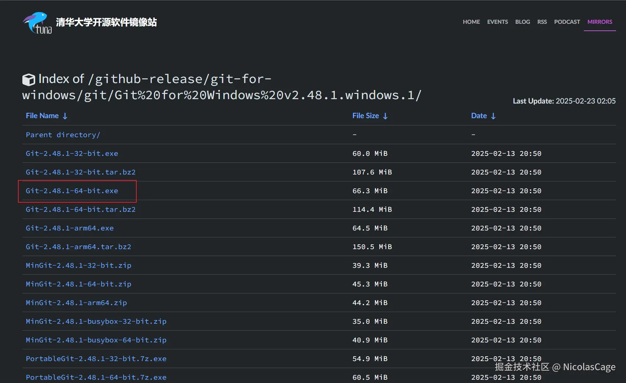Click the Last Update 2025-02-23 02:05 text

point(564,101)
